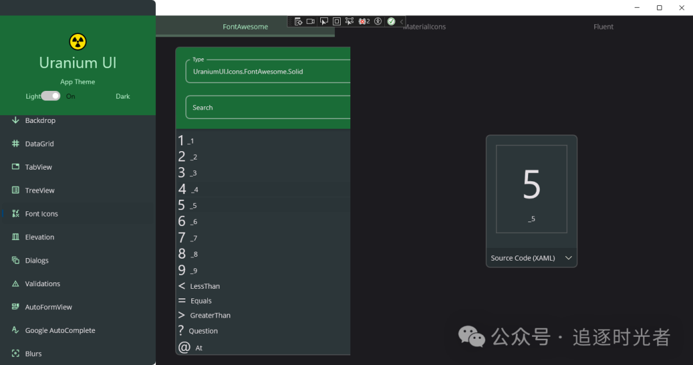Image resolution: width=693 pixels, height=365 pixels.
Task: Toggle Track Focused Element debug icon
Action: click(x=350, y=21)
